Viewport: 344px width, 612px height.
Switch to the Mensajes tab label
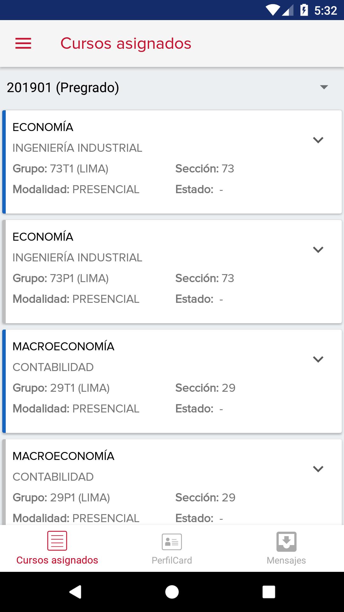coord(286,560)
